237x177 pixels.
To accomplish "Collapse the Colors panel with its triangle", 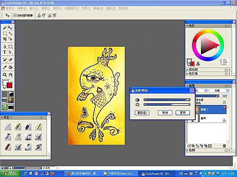I will pos(187,25).
